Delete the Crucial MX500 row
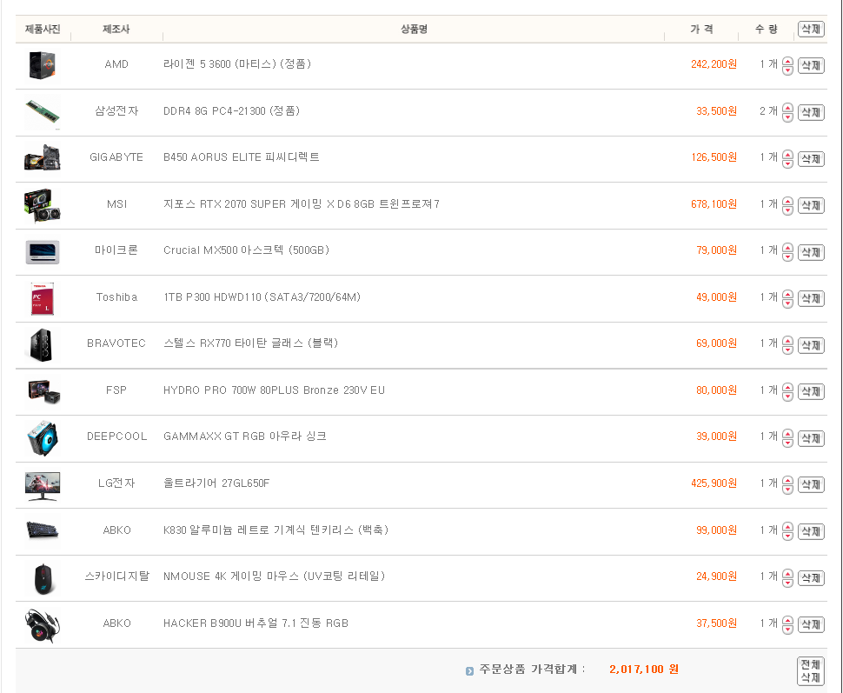The width and height of the screenshot is (843, 693). pos(811,252)
